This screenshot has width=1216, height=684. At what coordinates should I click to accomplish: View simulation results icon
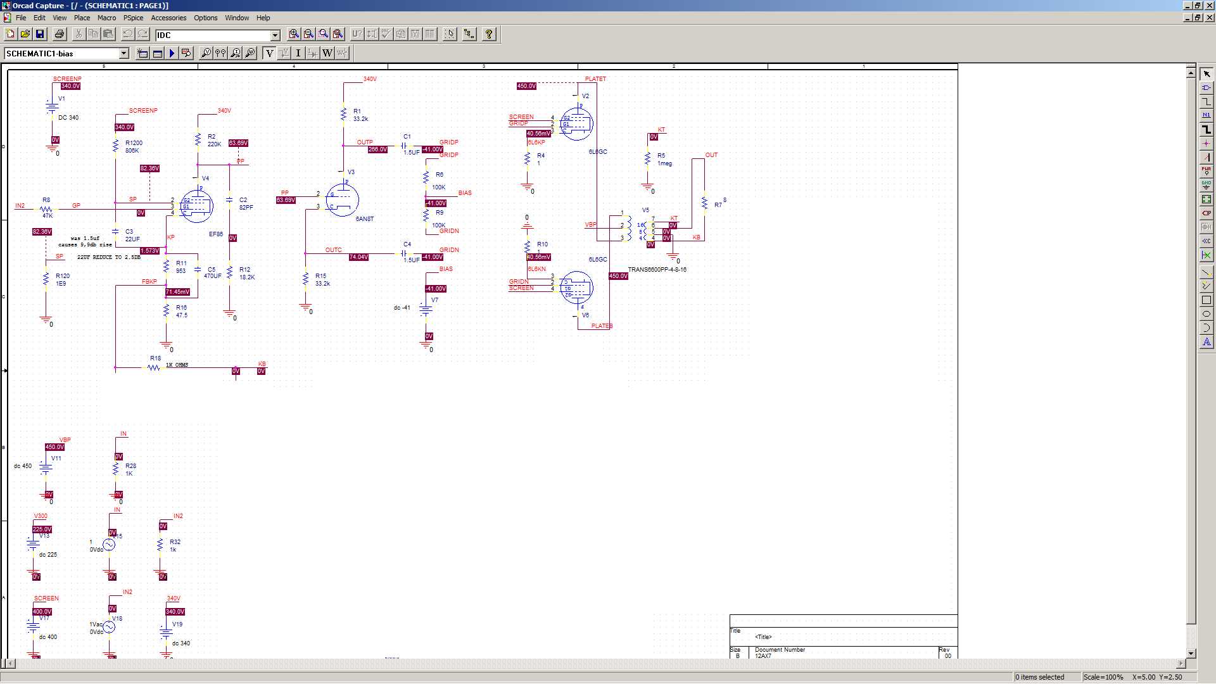pos(186,53)
